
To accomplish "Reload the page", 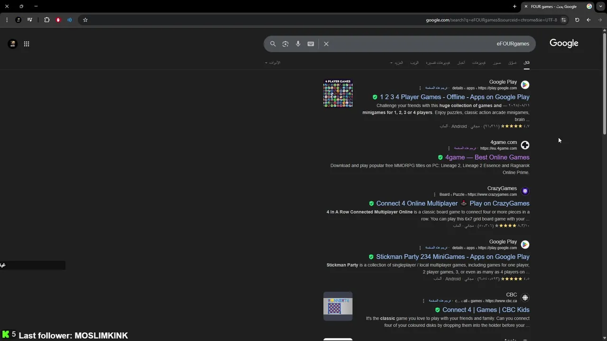I will [x=577, y=20].
